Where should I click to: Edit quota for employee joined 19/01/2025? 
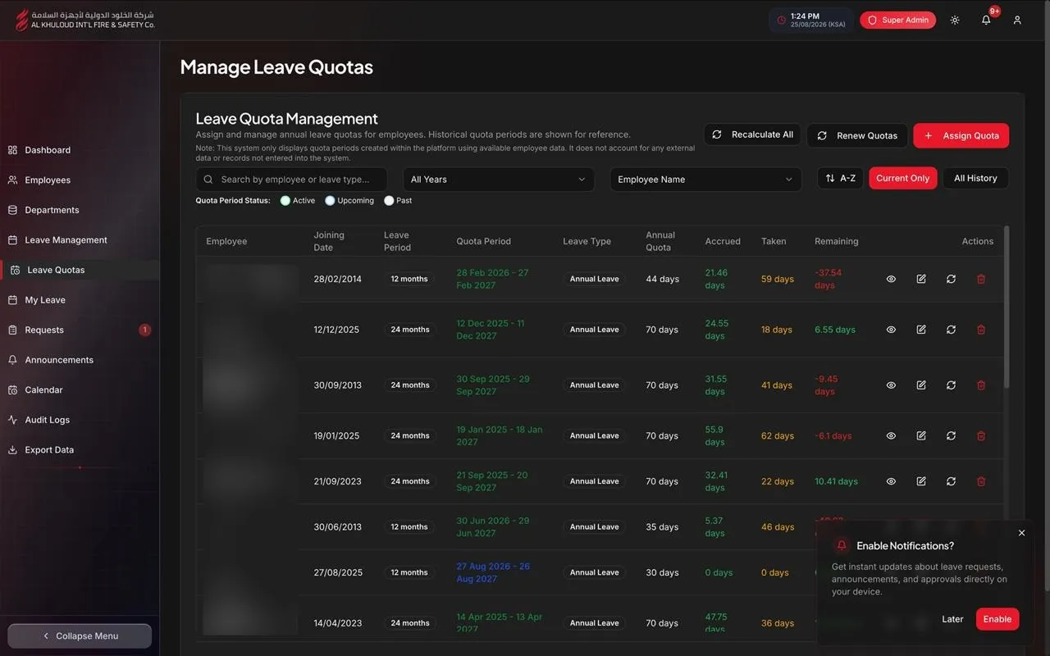tap(921, 435)
